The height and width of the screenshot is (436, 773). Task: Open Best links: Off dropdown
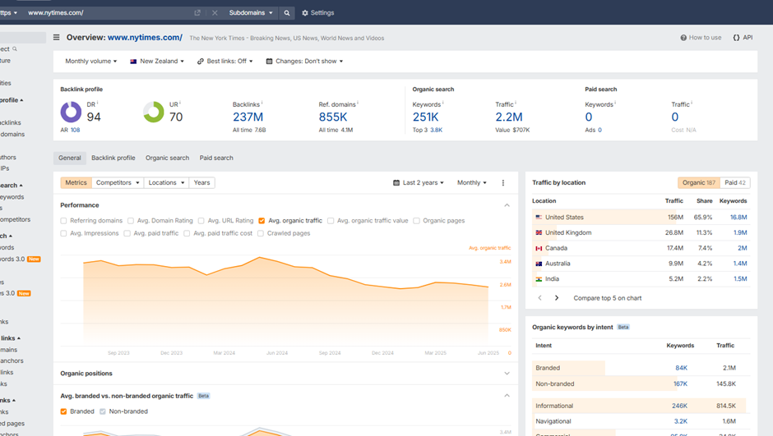(225, 61)
